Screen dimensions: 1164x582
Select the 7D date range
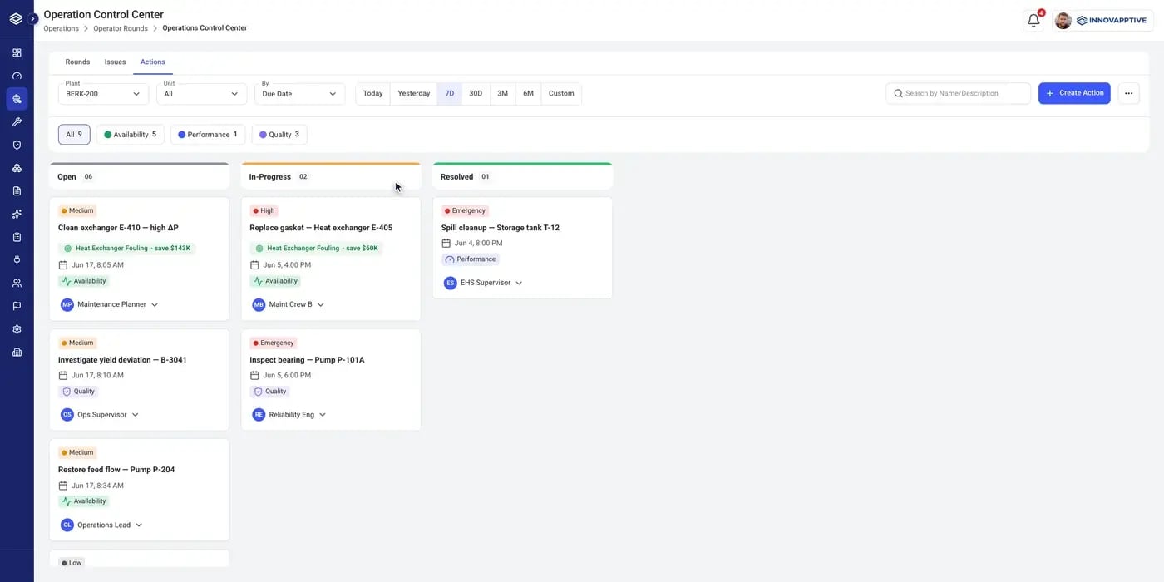450,94
